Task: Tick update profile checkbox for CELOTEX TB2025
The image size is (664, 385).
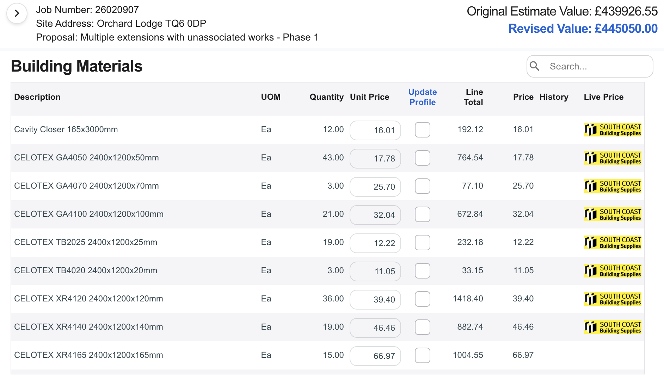Action: pos(423,243)
